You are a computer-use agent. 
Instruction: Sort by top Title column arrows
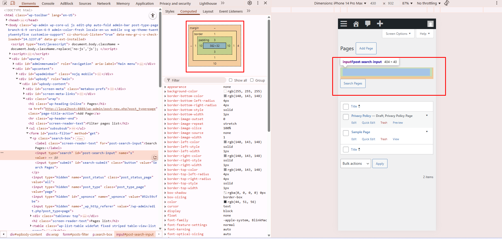click(x=359, y=106)
